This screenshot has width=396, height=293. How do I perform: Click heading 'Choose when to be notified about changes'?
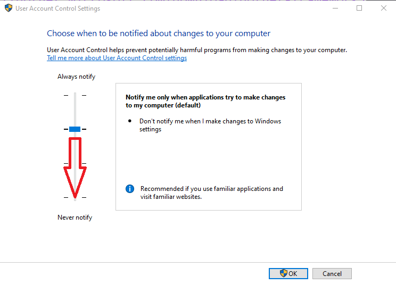pos(159,34)
